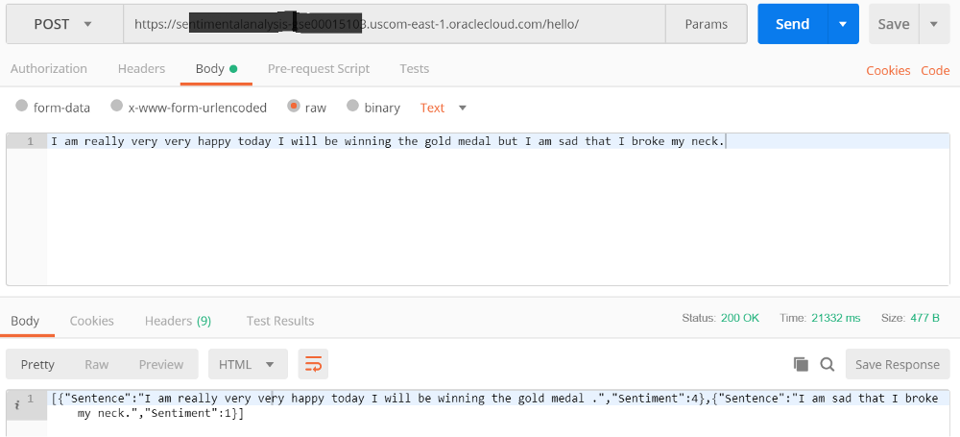960x437 pixels.
Task: Choose x-www-form-urlencoded body type
Action: [116, 106]
